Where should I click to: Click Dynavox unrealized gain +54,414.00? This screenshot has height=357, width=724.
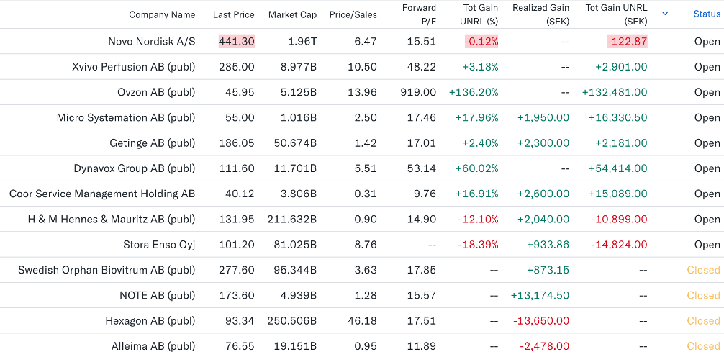pos(617,168)
